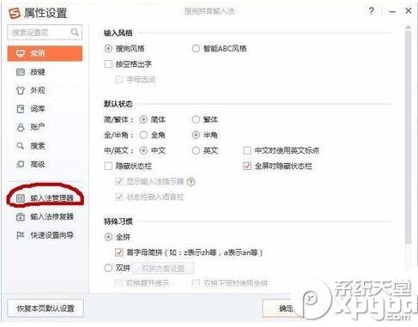Open 输入法管理器
418x327 pixels.
pos(45,198)
